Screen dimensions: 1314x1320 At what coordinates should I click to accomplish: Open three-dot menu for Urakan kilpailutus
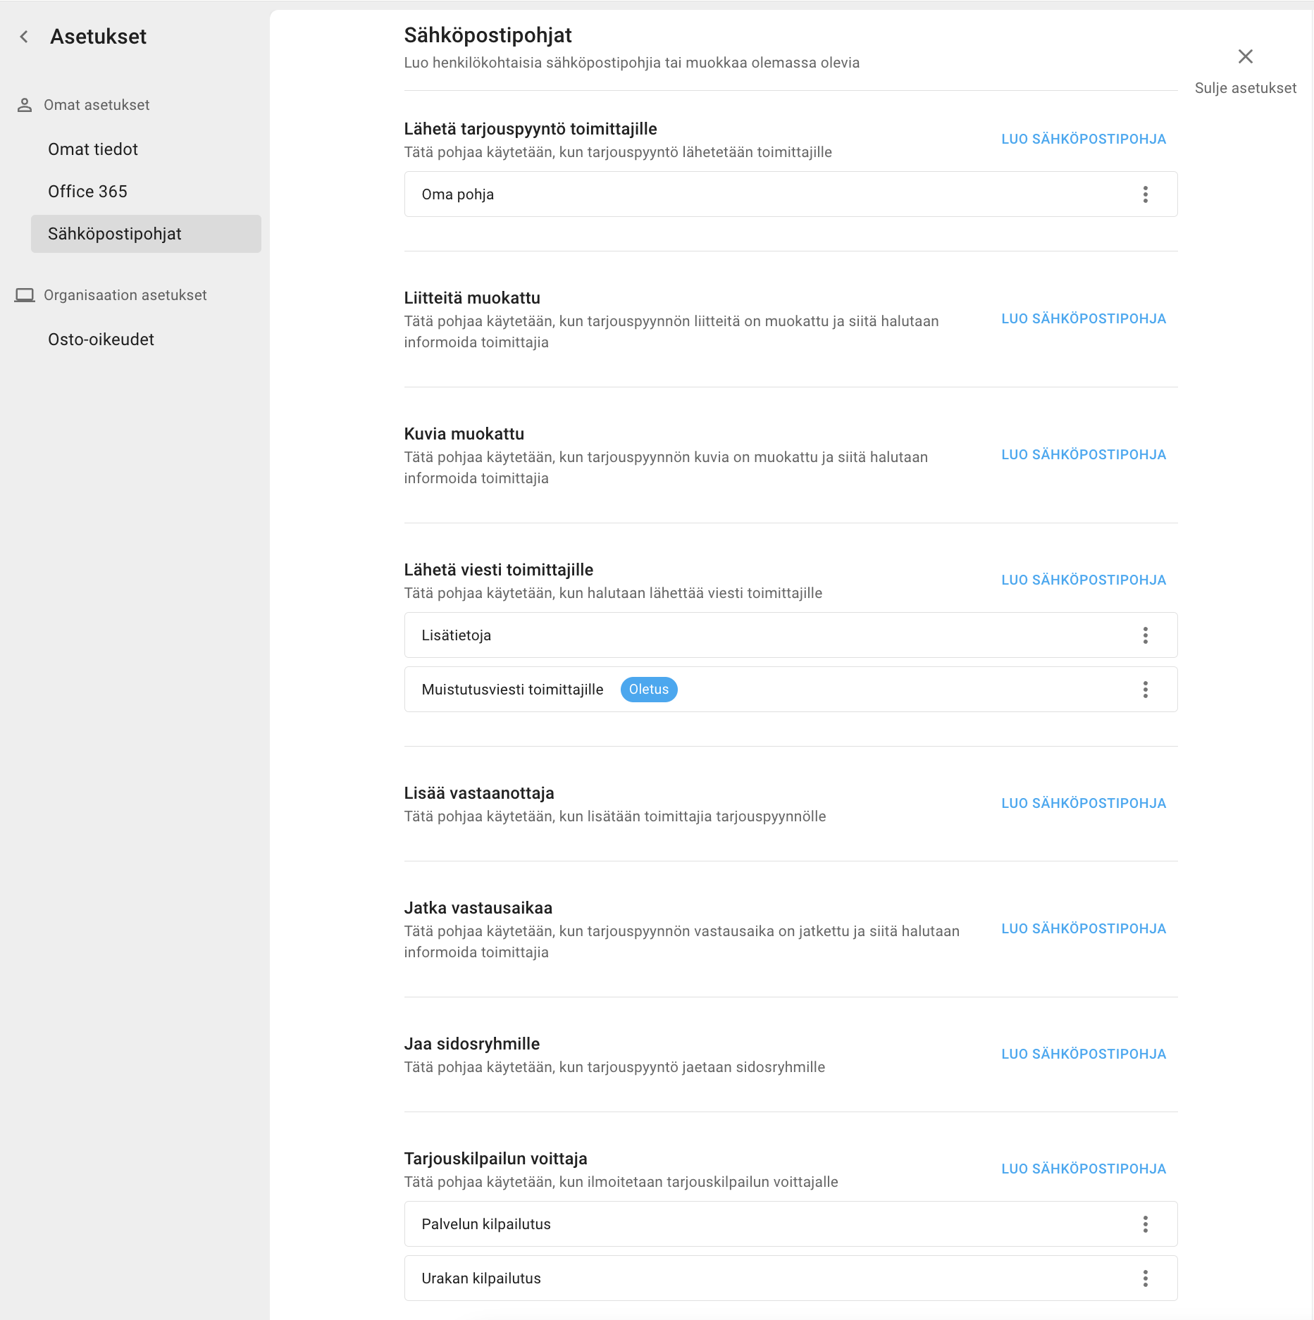pyautogui.click(x=1145, y=1278)
